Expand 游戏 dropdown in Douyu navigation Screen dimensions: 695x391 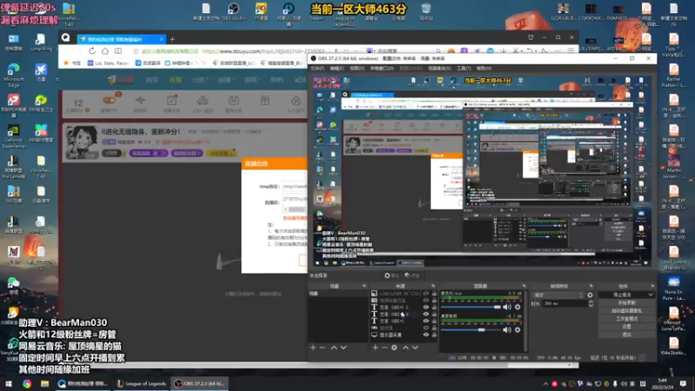pos(251,80)
